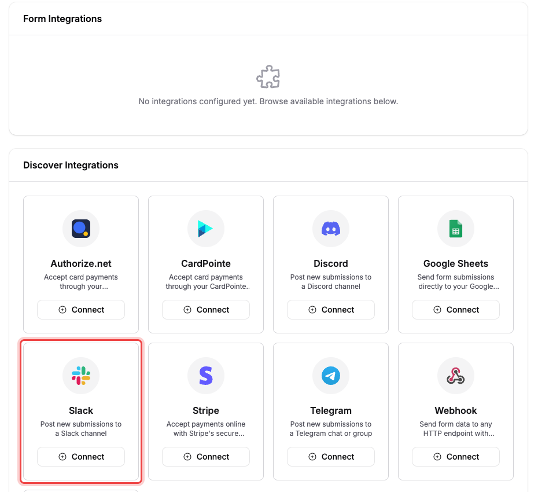Click the Webhook logo icon
Viewport: 538px width, 492px height.
456,376
